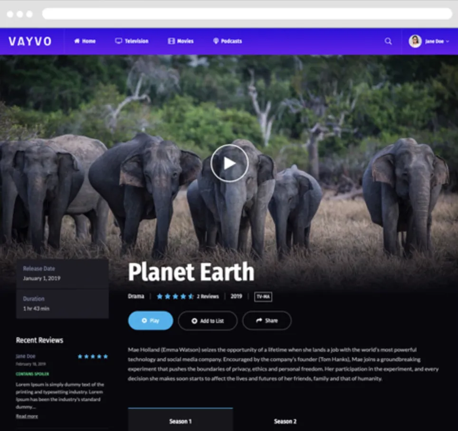Click Jane Doe's profile avatar
The height and width of the screenshot is (431, 458).
(415, 41)
